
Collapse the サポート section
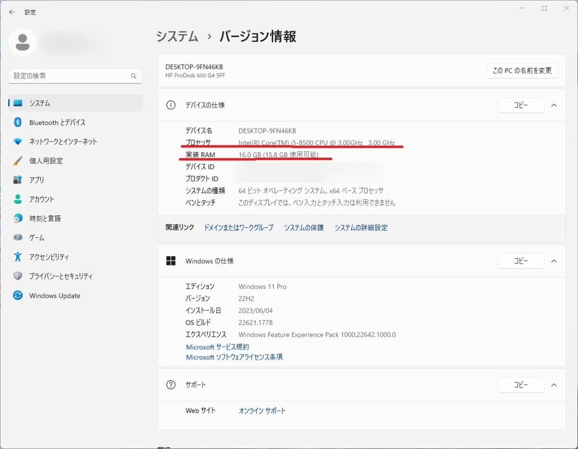pos(554,385)
